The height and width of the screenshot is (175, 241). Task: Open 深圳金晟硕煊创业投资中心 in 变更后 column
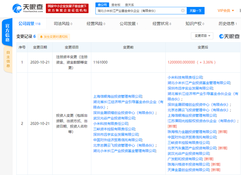[x=199, y=105]
